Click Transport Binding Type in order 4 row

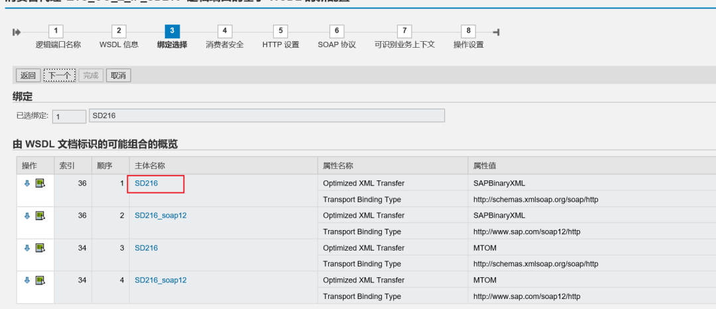pyautogui.click(x=362, y=296)
